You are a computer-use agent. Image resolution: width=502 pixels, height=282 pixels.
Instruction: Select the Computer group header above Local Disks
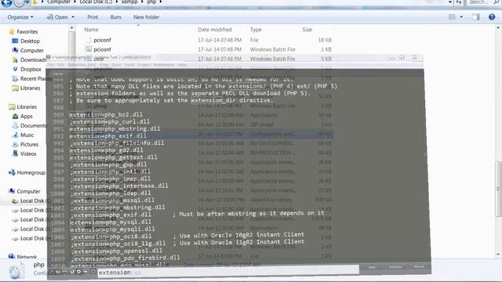[x=28, y=191]
